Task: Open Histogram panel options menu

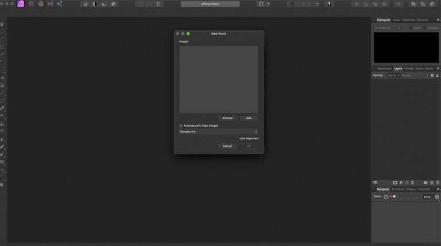Action: [438, 20]
